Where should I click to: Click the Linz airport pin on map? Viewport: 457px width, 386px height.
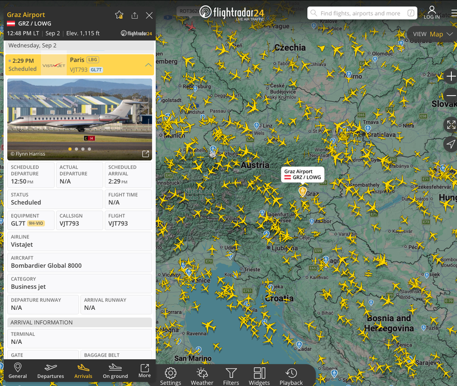point(257,126)
